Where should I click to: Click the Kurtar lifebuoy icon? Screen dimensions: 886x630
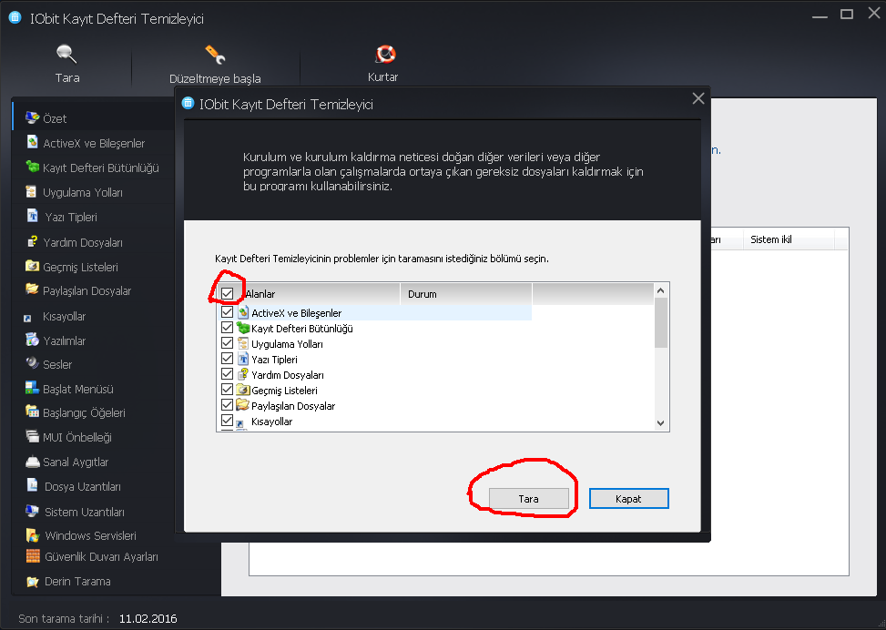coord(385,55)
